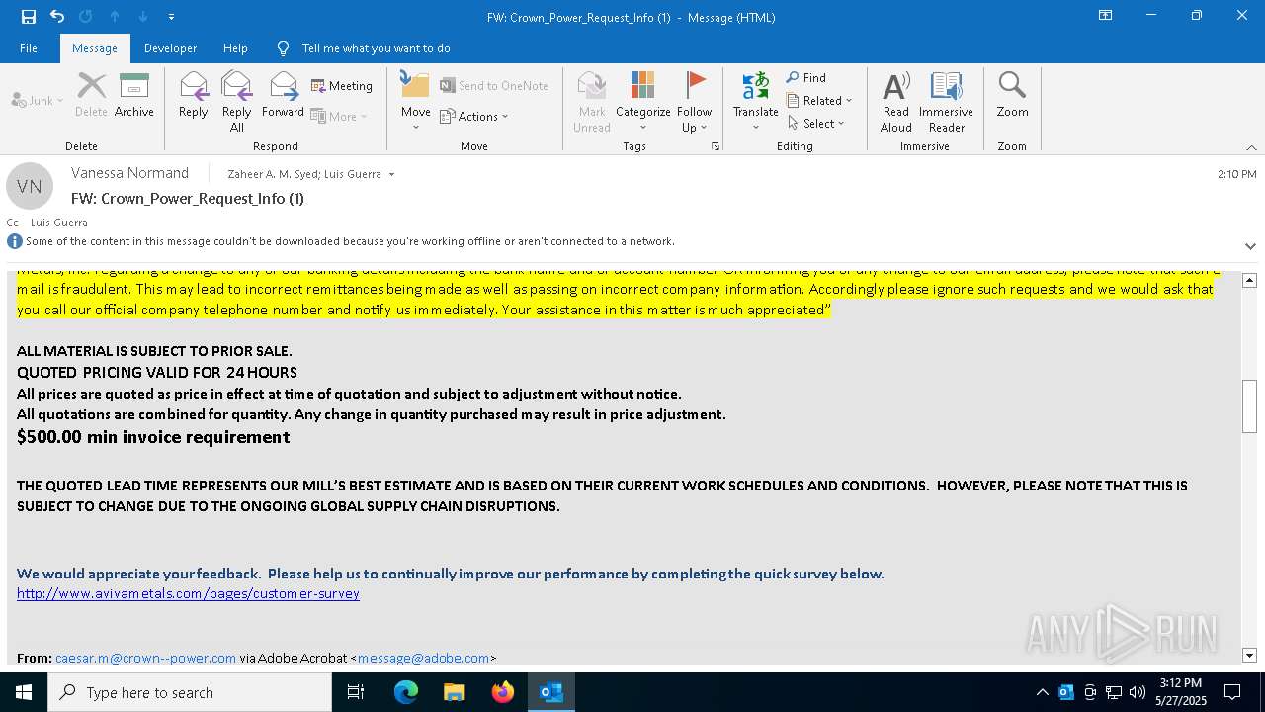Start Read Aloud
Screen dimensions: 1265x712
click(x=896, y=102)
